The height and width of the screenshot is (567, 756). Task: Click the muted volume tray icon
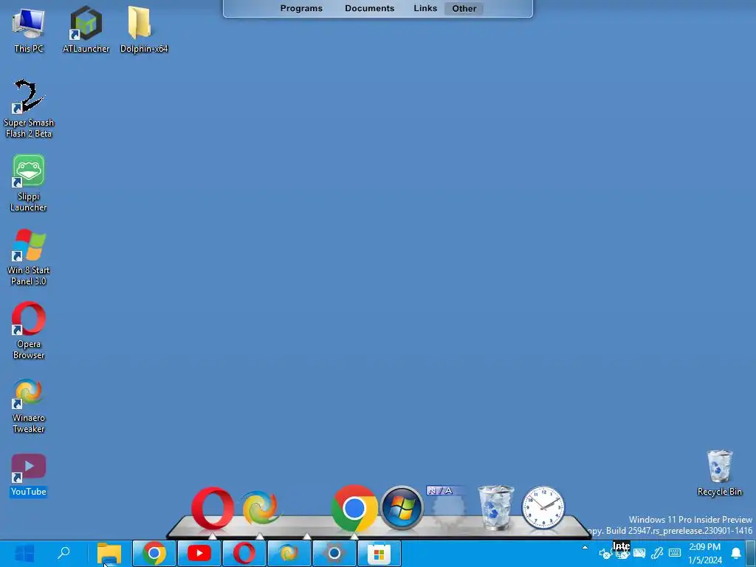(604, 554)
